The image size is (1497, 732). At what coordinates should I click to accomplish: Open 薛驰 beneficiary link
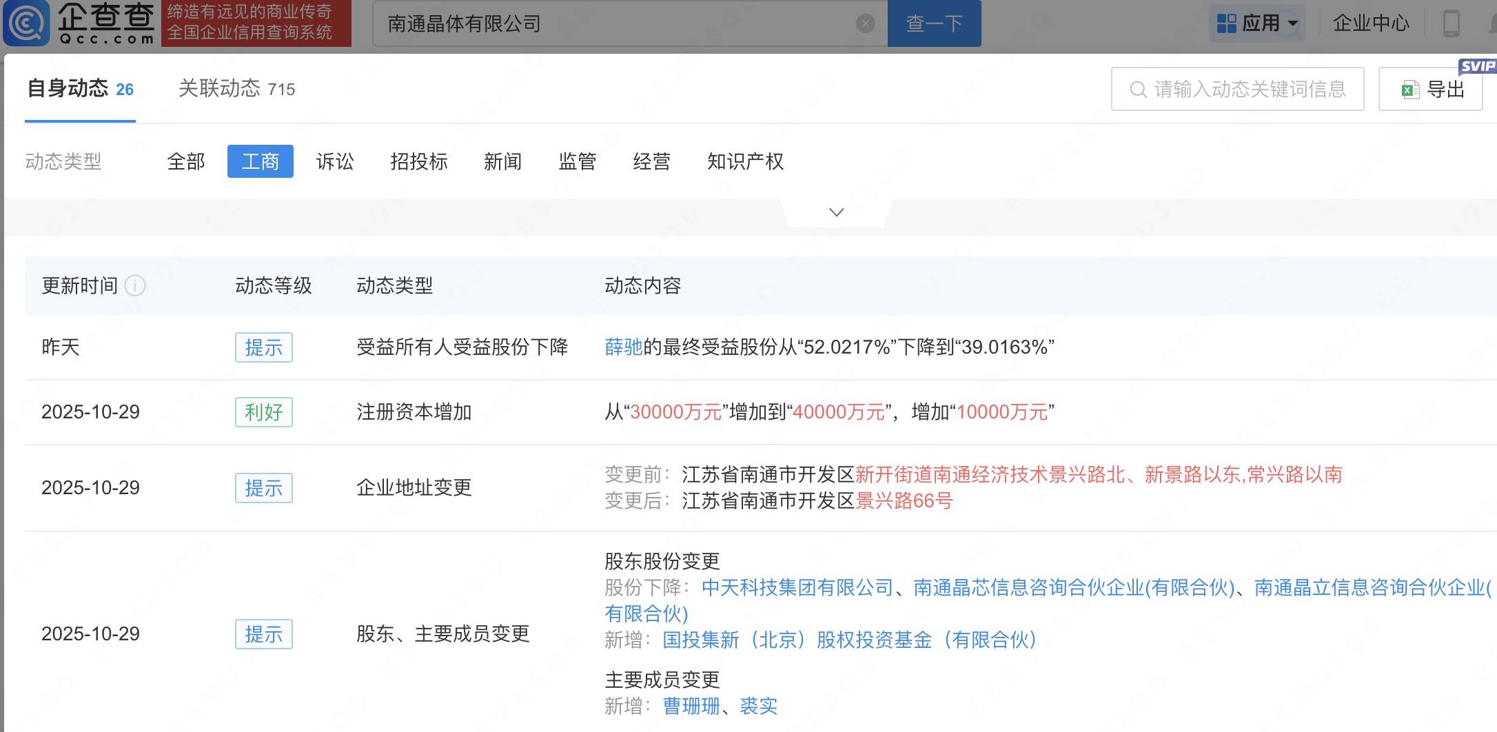623,347
